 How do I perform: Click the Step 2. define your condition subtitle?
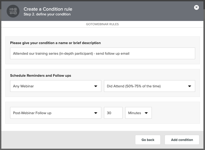pyautogui.click(x=47, y=14)
